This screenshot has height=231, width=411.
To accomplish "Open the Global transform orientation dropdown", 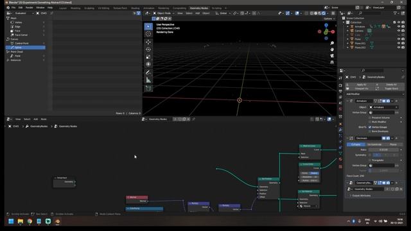I will point(223,13).
